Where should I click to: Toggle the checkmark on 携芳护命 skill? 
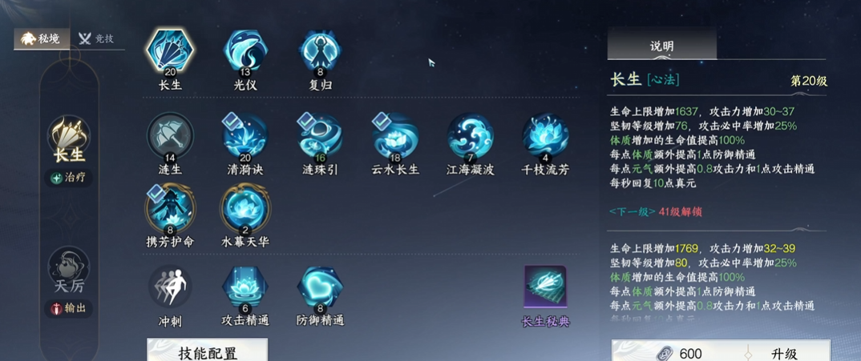156,194
